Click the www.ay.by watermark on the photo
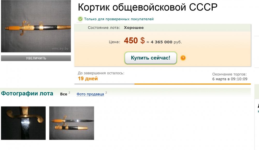Image resolution: width=259 pixels, height=150 pixels. click(60, 49)
